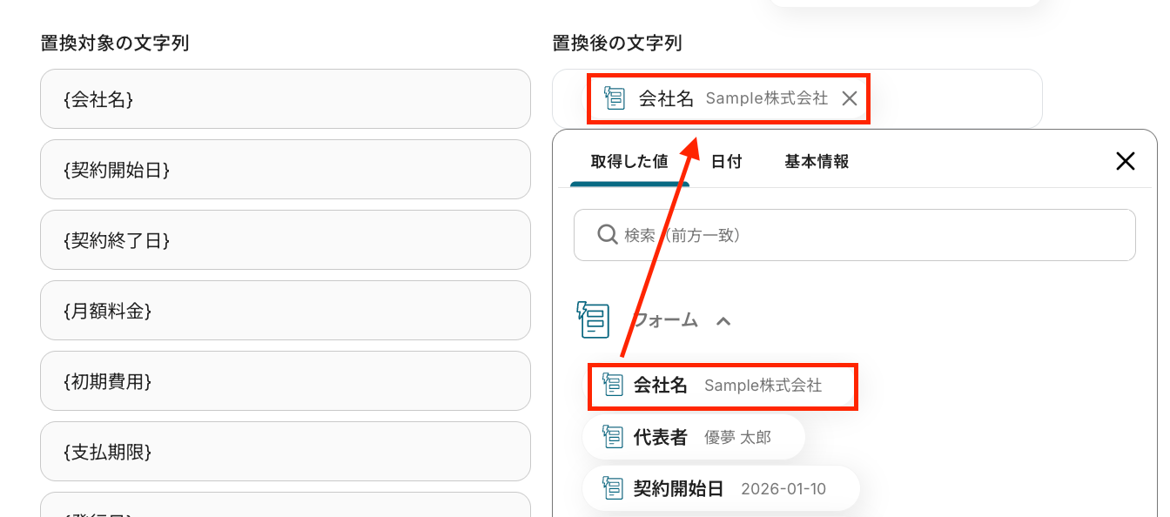Select the 取得した値 tab
The height and width of the screenshot is (517, 1170).
tap(629, 162)
